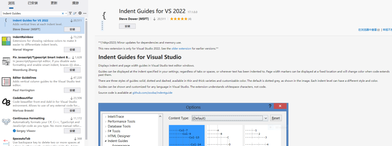
Task: Open the IndentRainbow extension title
Action: click(23, 37)
